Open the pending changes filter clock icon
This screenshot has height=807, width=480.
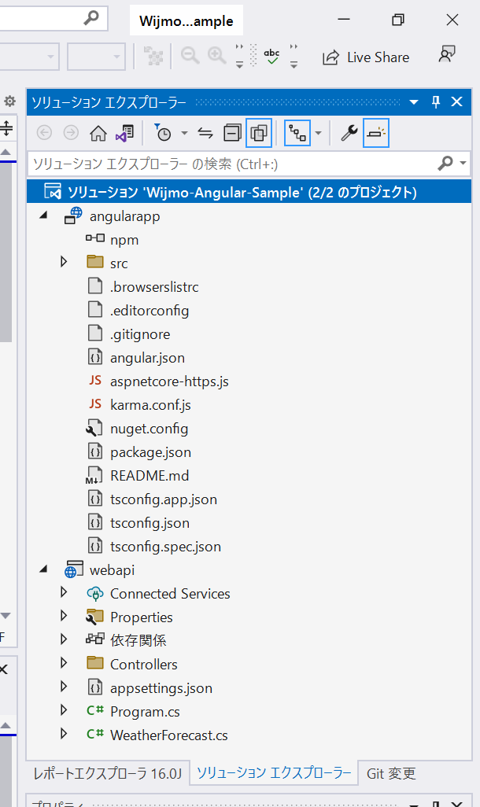click(x=163, y=133)
